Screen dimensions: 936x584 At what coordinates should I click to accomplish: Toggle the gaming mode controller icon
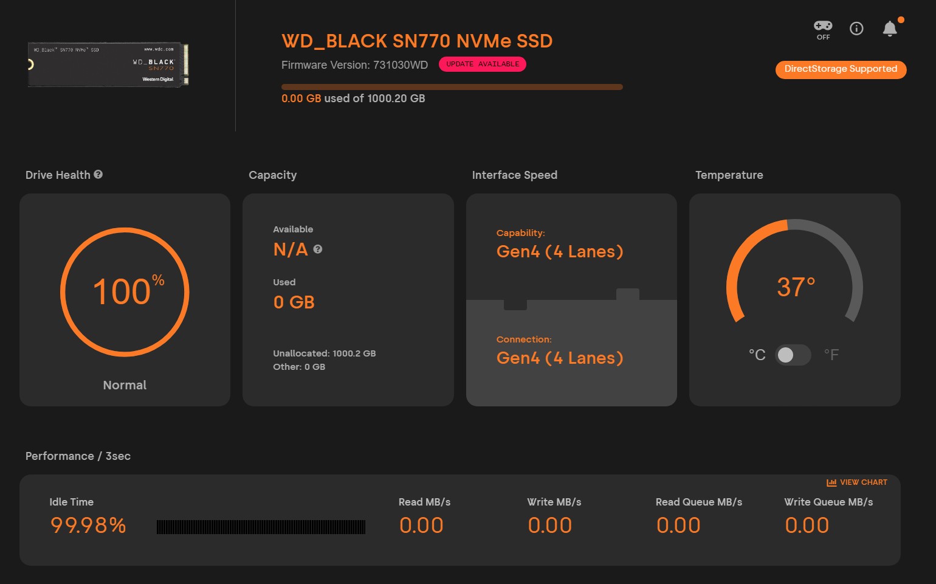pos(823,26)
